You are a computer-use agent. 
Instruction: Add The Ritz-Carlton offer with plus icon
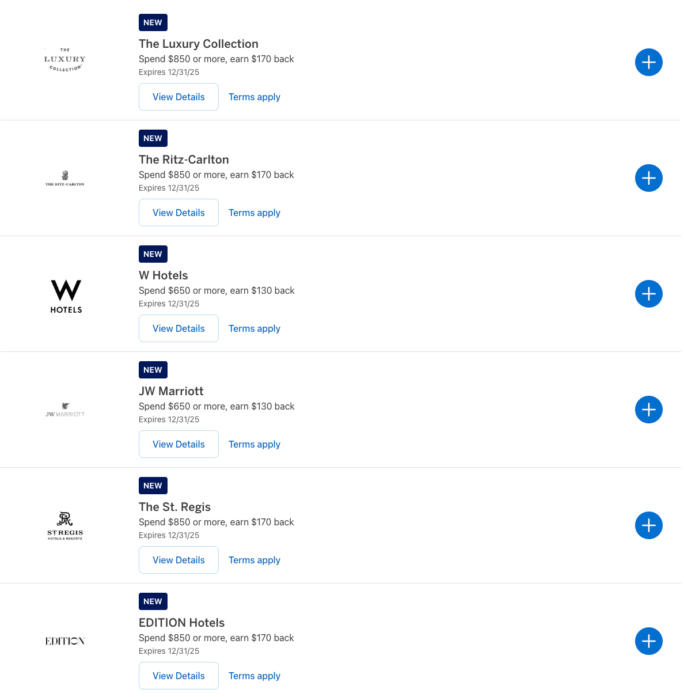pos(648,178)
